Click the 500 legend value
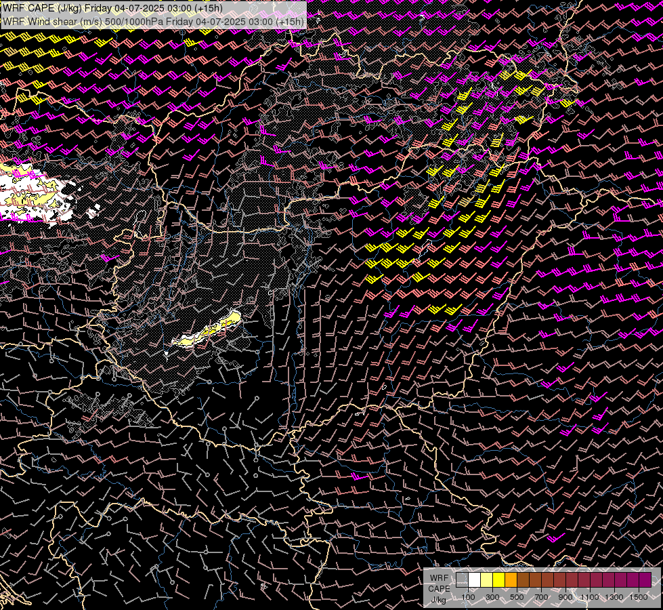663x610 pixels. tap(517, 597)
